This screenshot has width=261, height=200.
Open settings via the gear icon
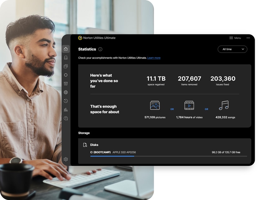coord(66,159)
